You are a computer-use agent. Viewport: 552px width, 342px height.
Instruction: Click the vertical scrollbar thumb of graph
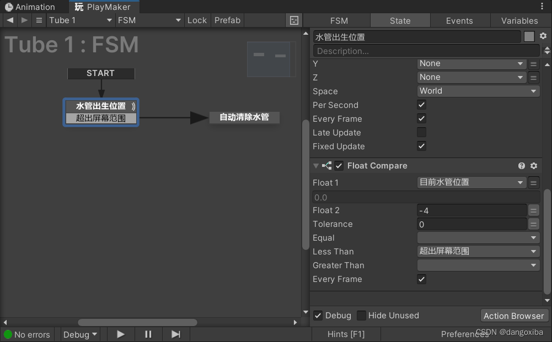pyautogui.click(x=306, y=185)
